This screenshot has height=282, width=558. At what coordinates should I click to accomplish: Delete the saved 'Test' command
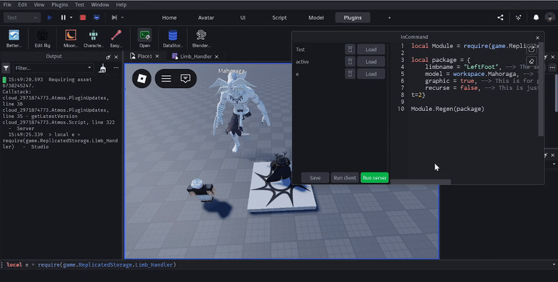coord(350,50)
